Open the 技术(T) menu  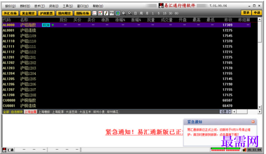pos(40,6)
